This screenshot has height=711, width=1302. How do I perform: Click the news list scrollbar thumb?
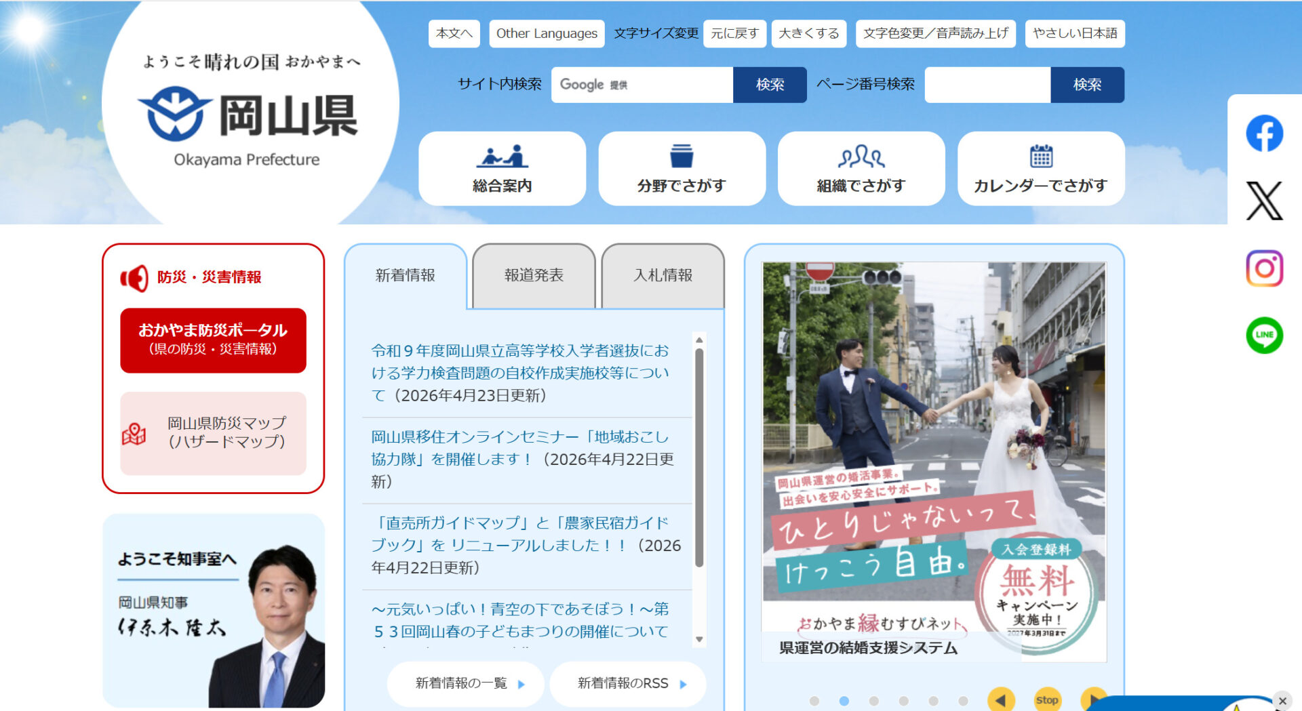pos(699,458)
